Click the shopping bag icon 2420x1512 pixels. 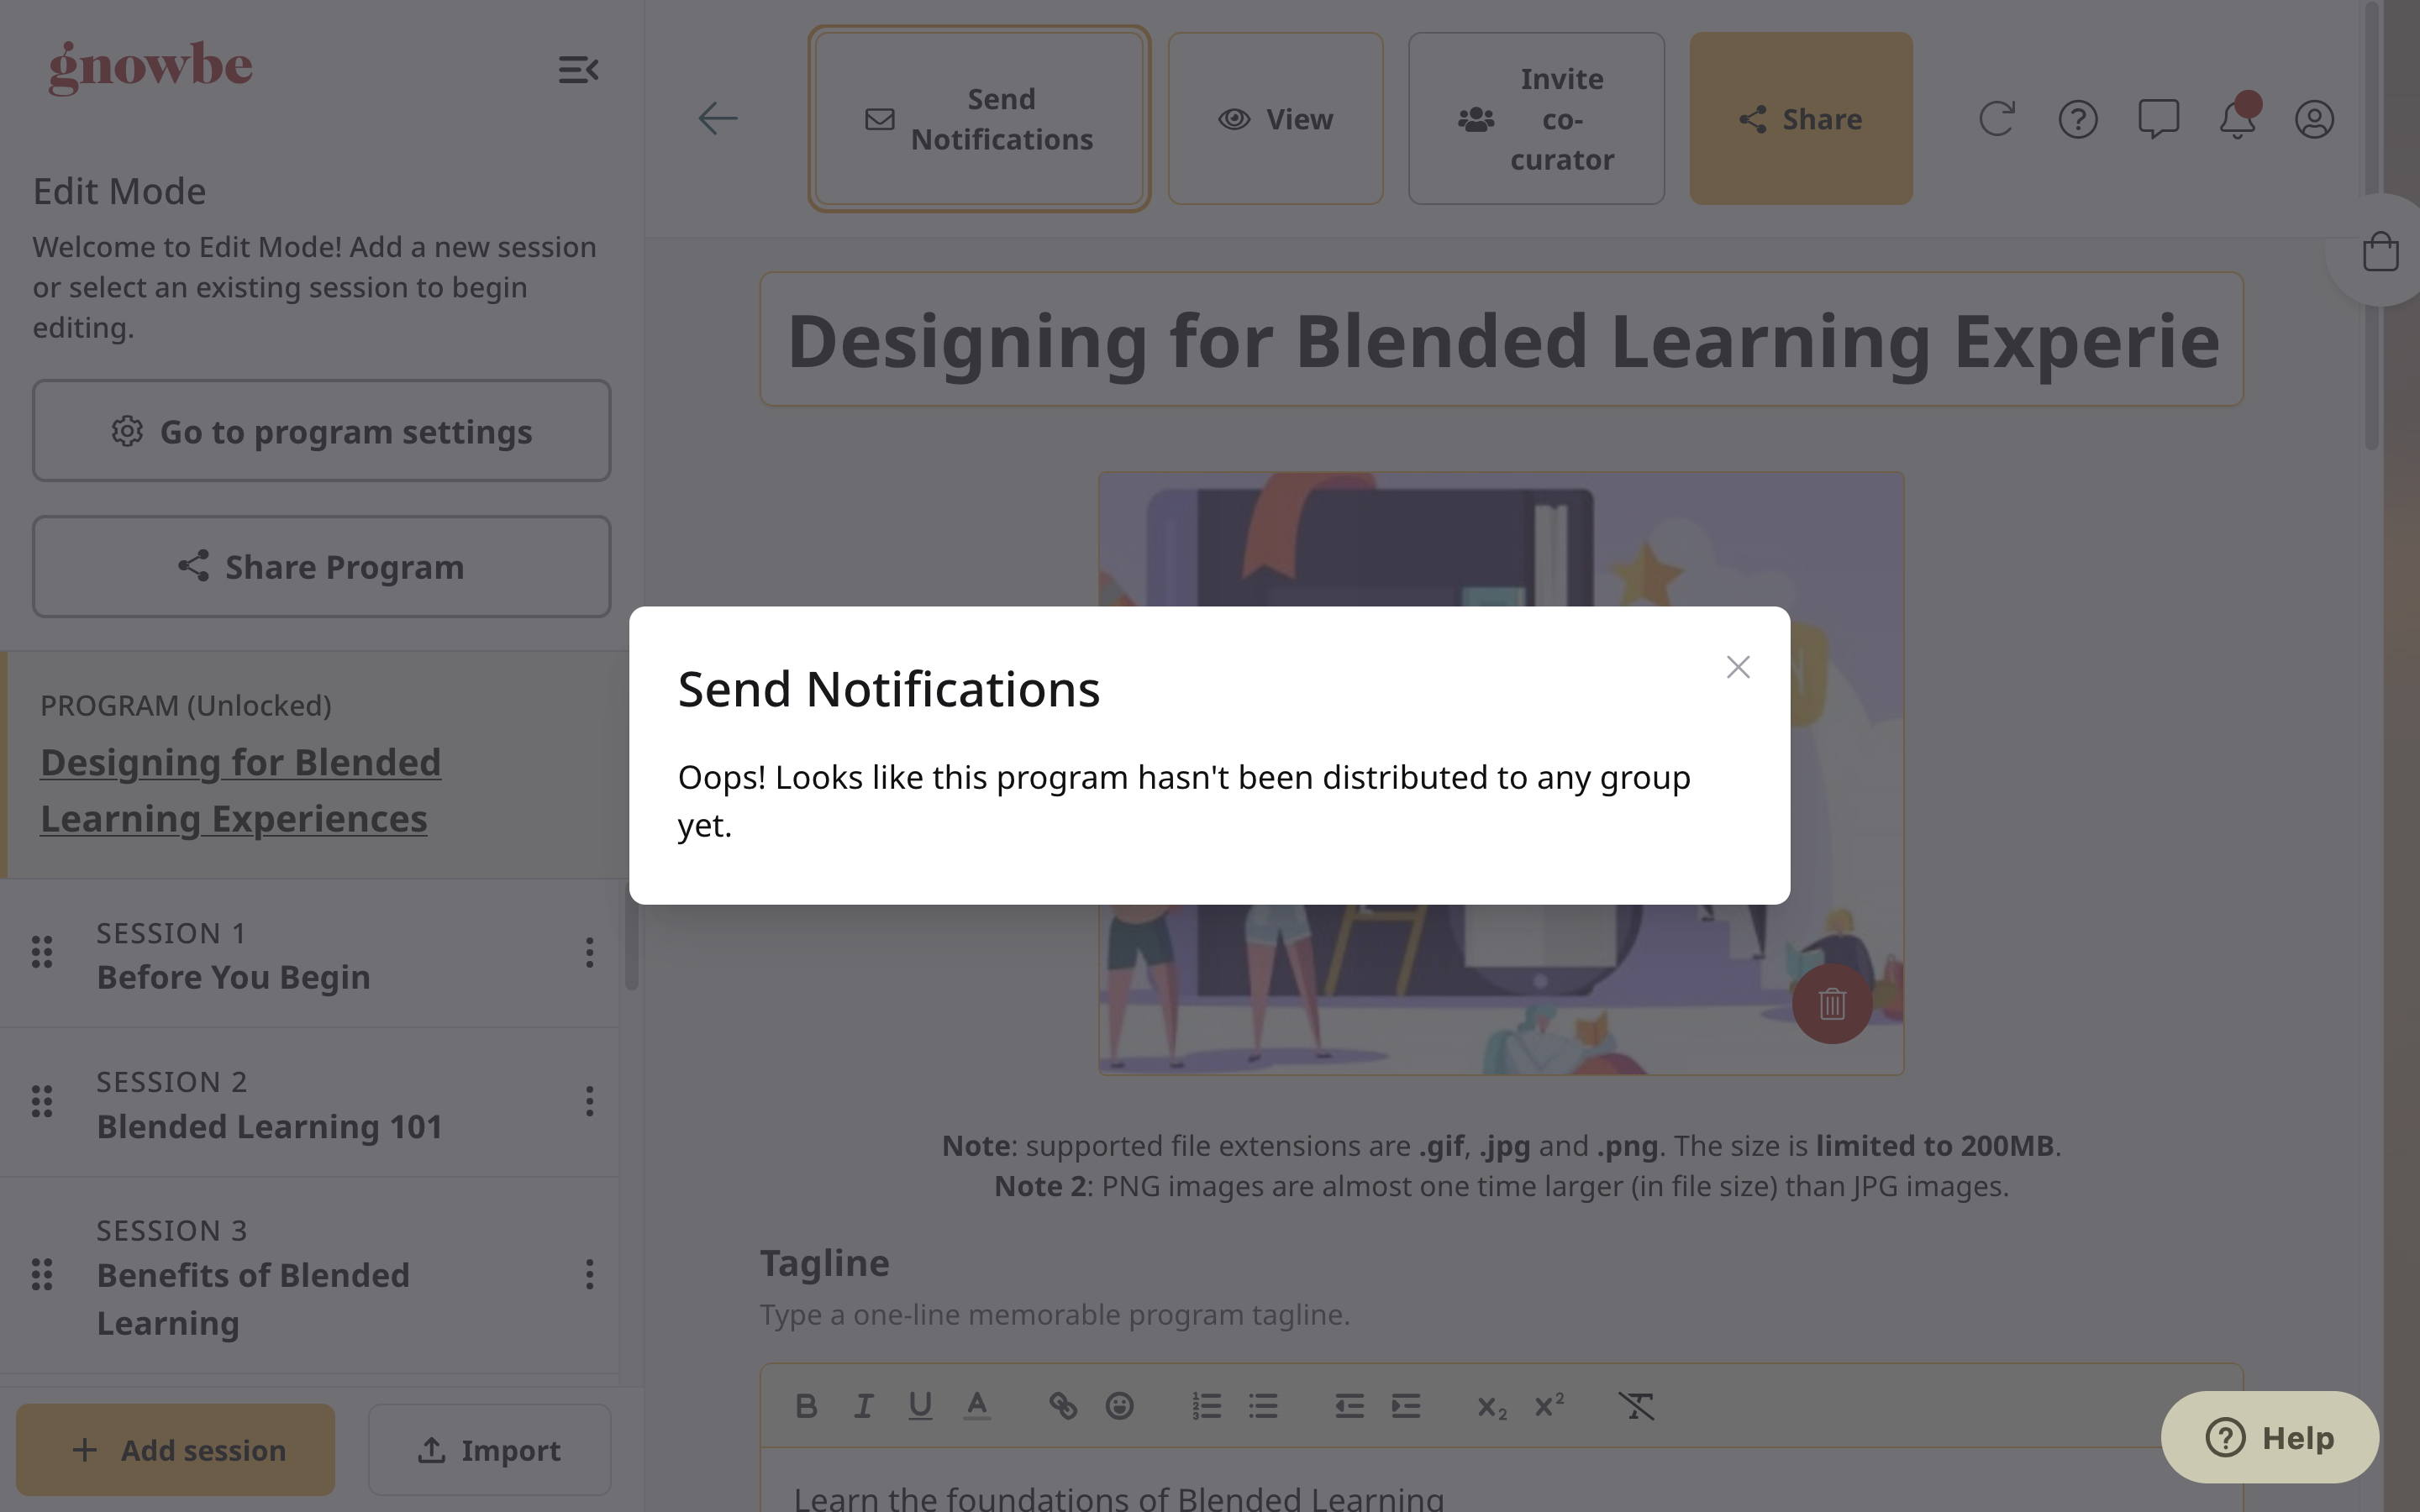point(2380,251)
